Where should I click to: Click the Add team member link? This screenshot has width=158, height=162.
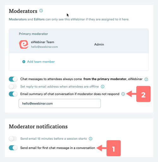[x=41, y=62]
